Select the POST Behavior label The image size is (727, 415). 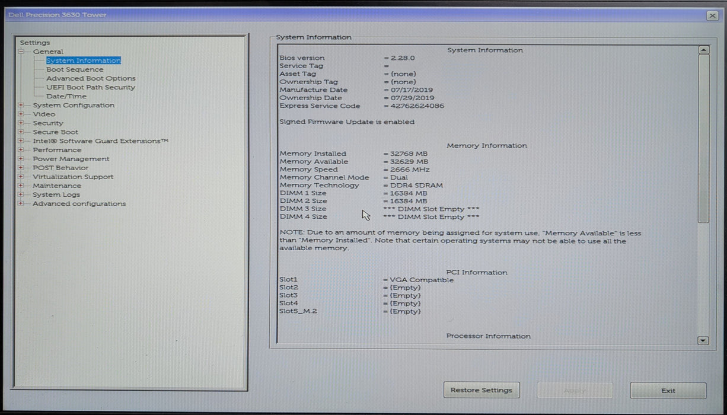click(x=60, y=168)
